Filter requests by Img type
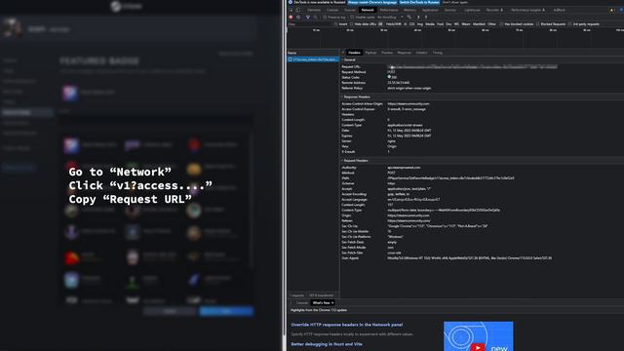The image size is (624, 351). coord(420,24)
